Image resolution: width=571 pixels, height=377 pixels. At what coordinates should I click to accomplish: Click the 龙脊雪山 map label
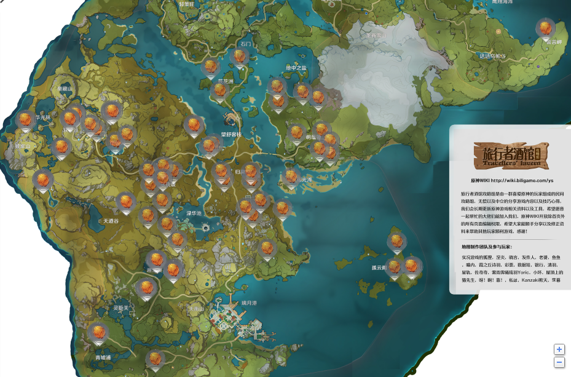[377, 35]
